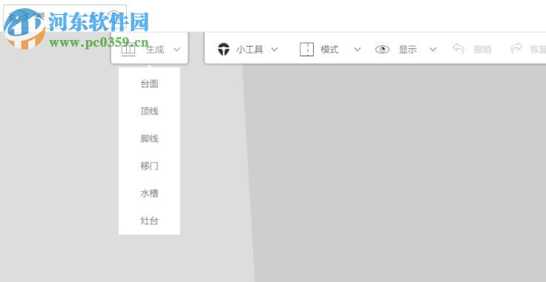The image size is (546, 282).
Task: Pick 移门 from the generate list
Action: tap(149, 166)
